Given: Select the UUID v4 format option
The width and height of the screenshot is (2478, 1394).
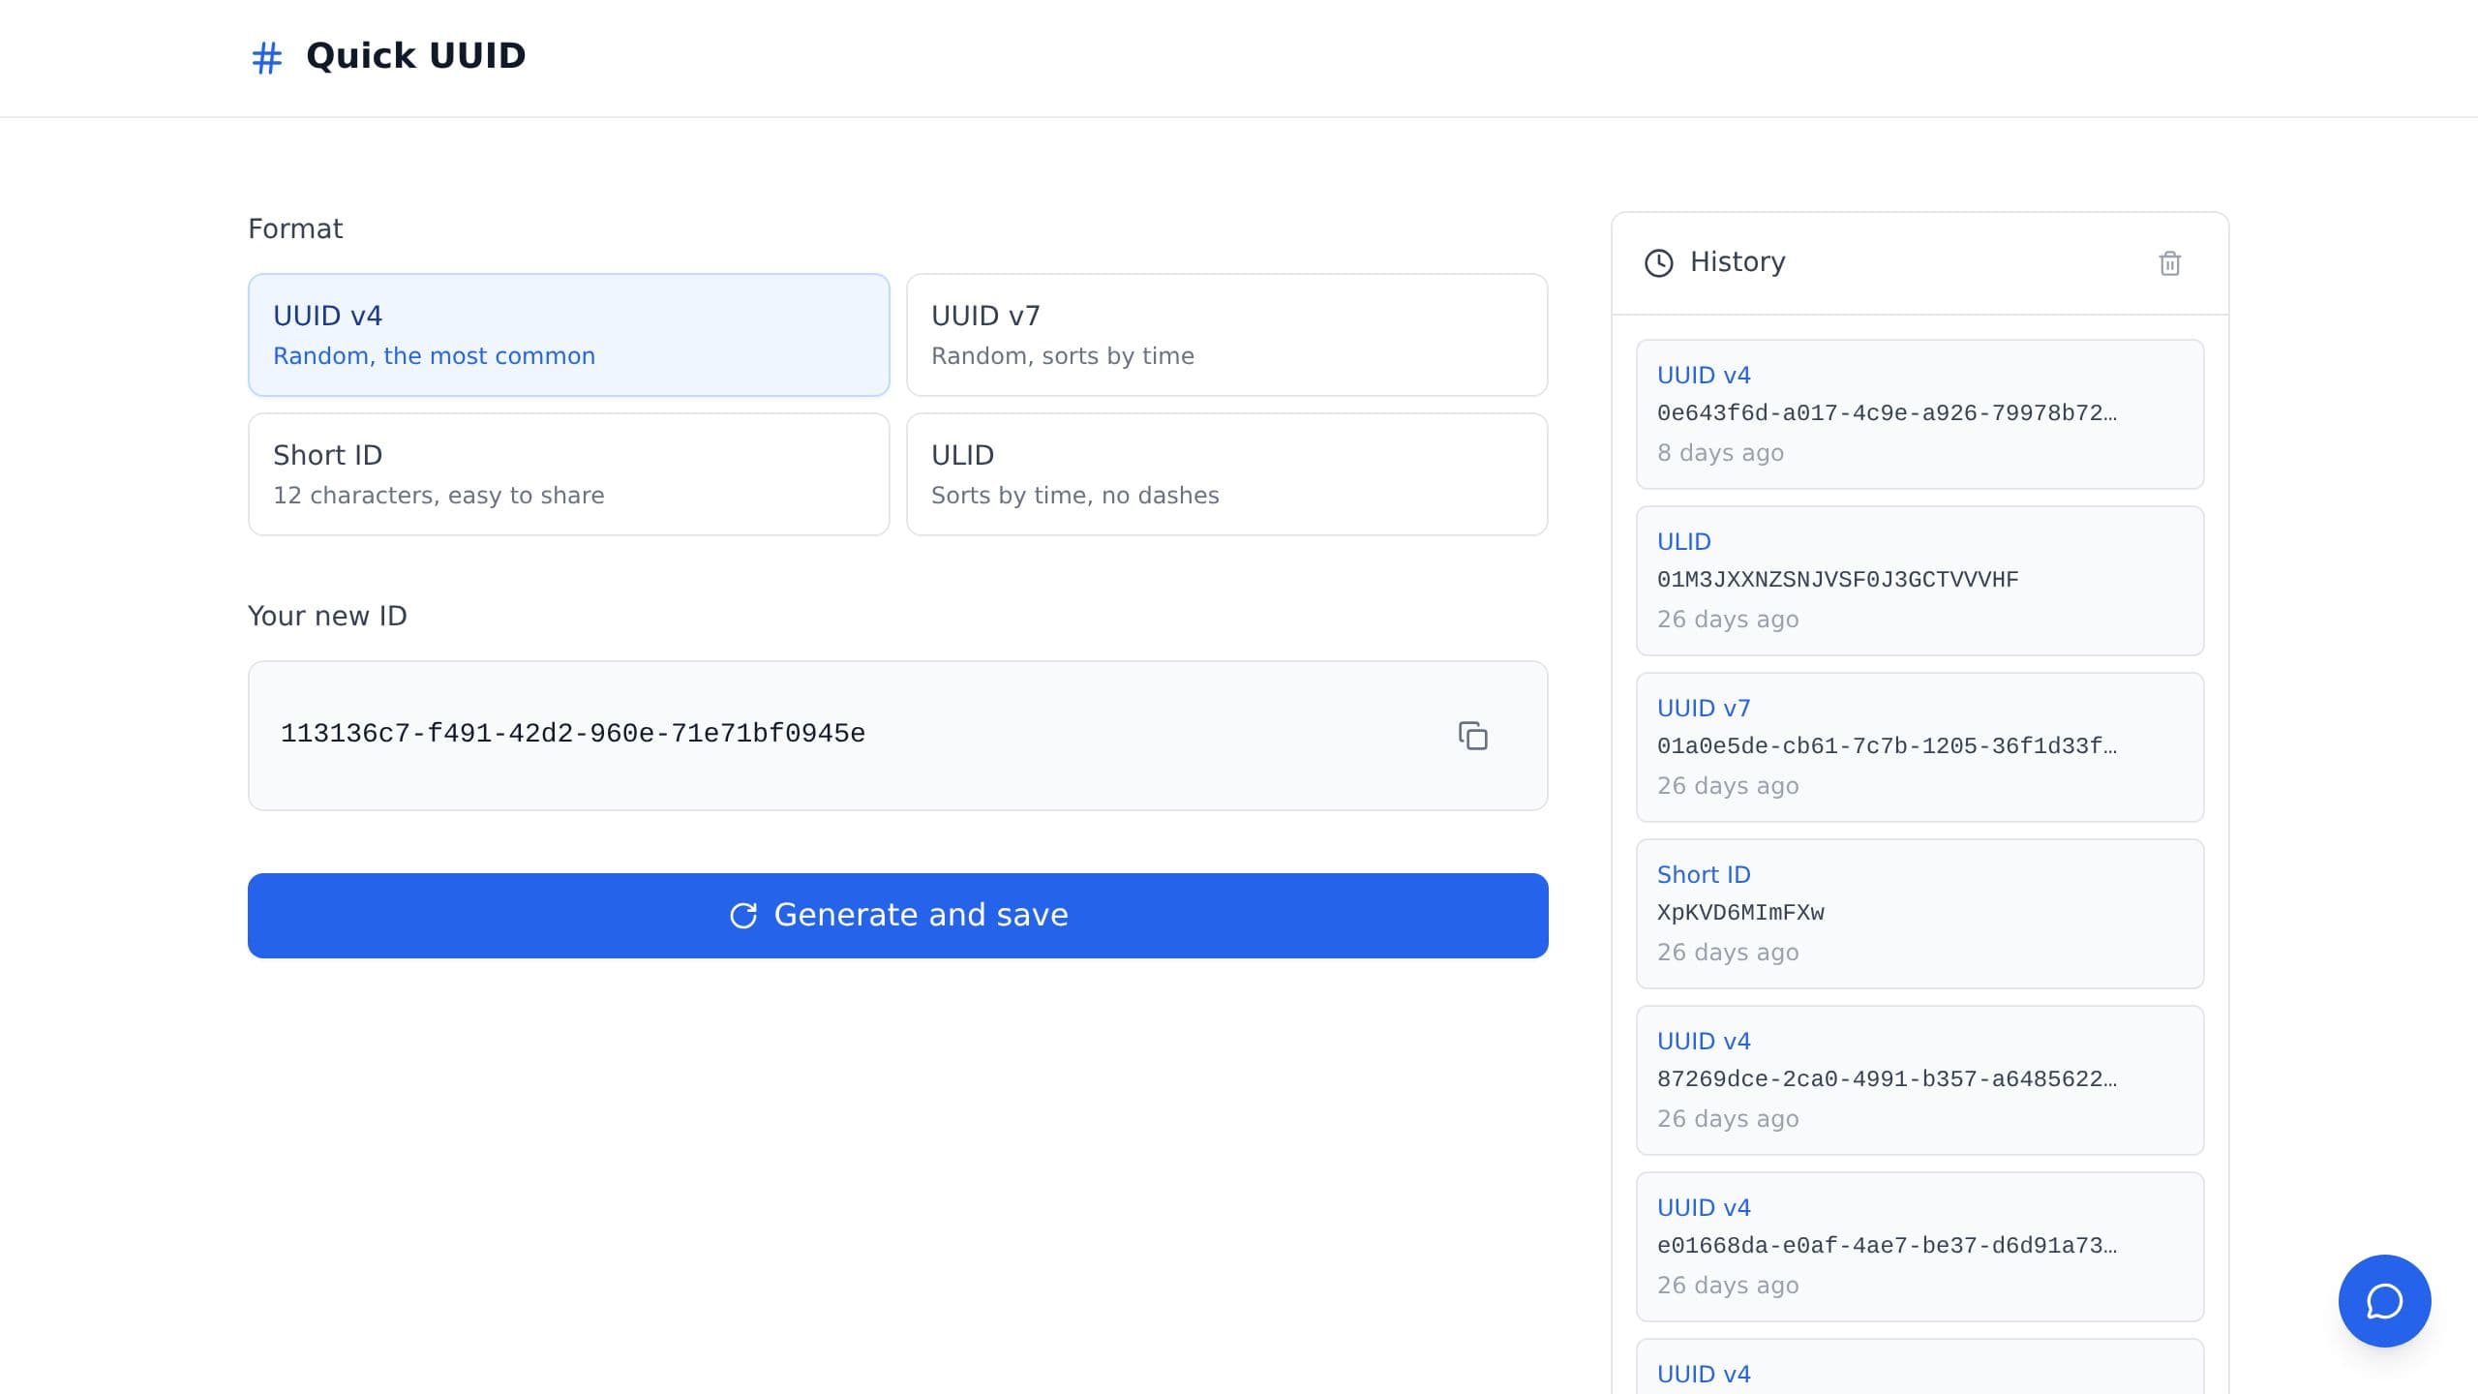Looking at the screenshot, I should [x=568, y=335].
